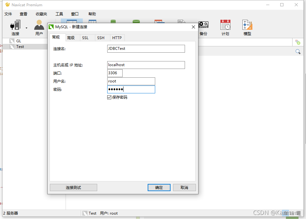Click the status bar Test connection icon
Image resolution: width=306 pixels, height=219 pixels.
(x=85, y=213)
